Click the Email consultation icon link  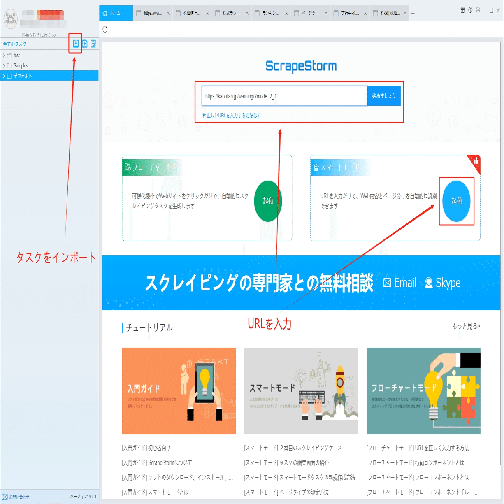point(400,283)
